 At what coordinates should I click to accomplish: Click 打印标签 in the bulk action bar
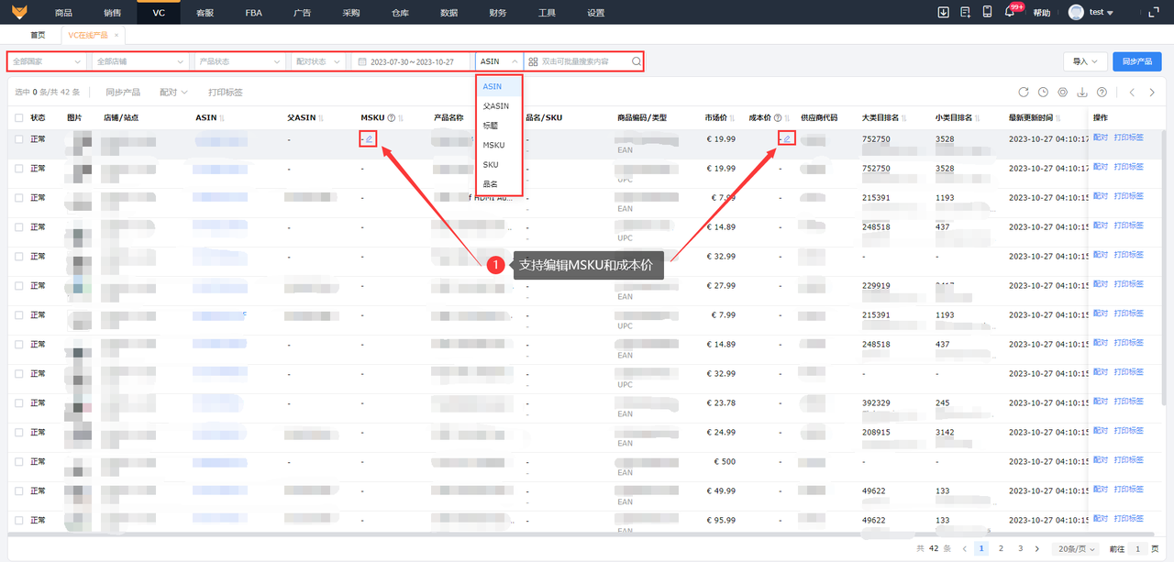[x=226, y=93]
